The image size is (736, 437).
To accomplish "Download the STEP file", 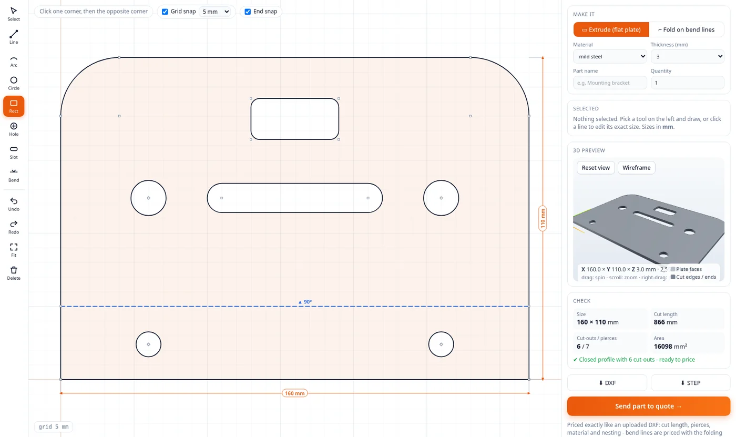I will [x=690, y=383].
